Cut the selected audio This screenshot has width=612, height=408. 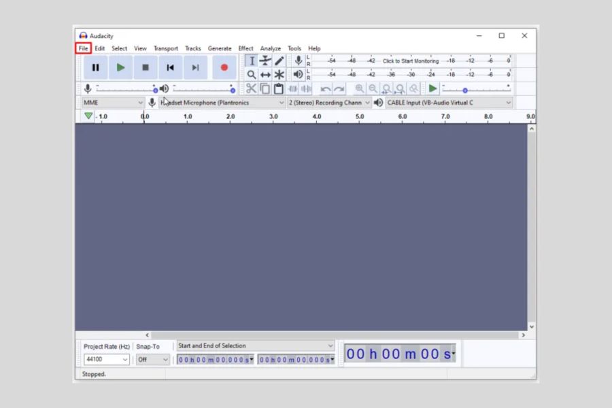(251, 88)
